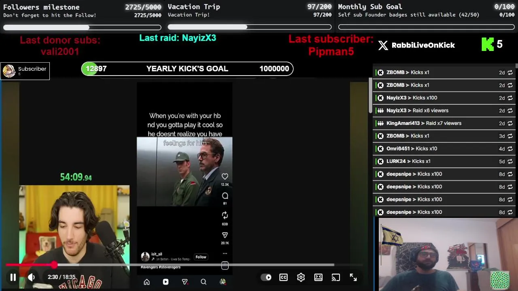This screenshot has width=518, height=291.
Task: Share the reel with paper plane icon
Action: (x=225, y=235)
